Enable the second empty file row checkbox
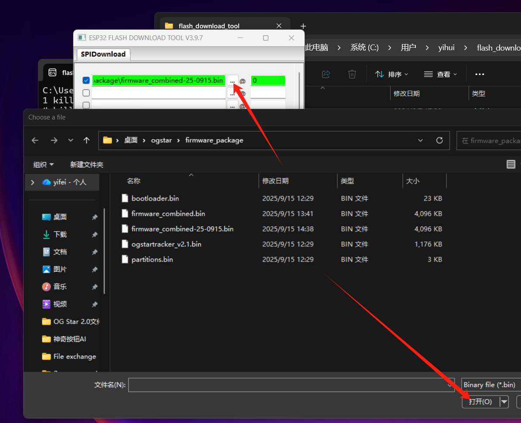 [86, 93]
